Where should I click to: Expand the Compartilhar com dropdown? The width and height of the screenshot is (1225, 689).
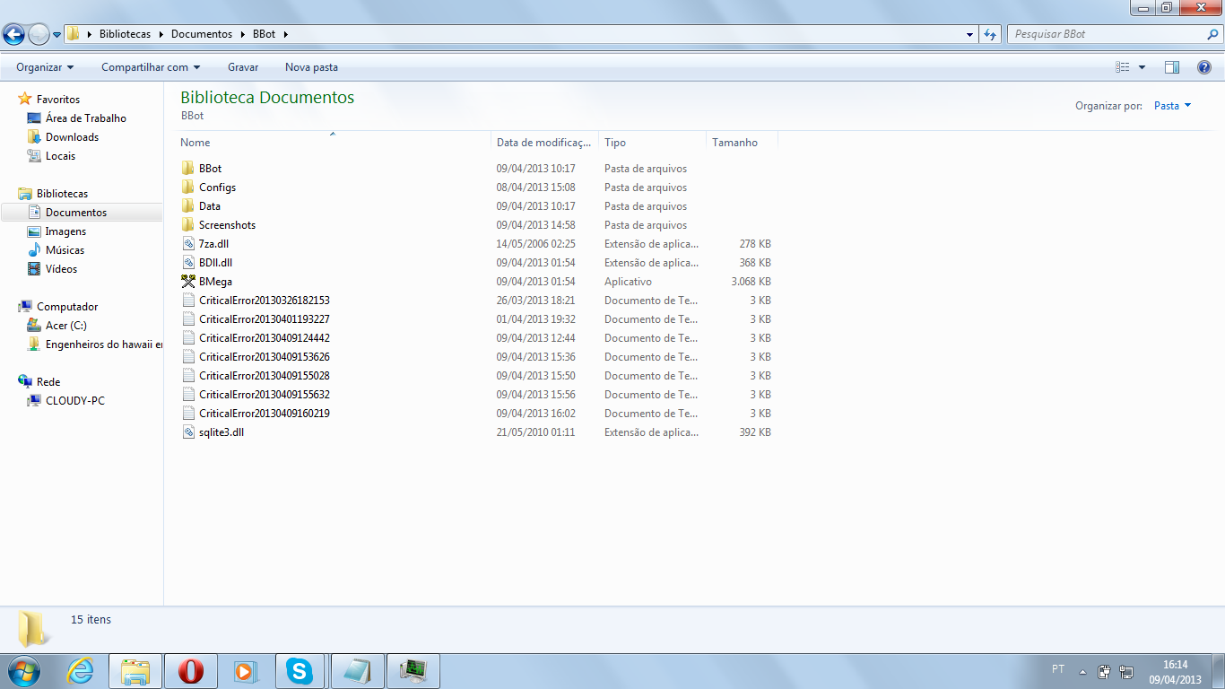click(150, 67)
